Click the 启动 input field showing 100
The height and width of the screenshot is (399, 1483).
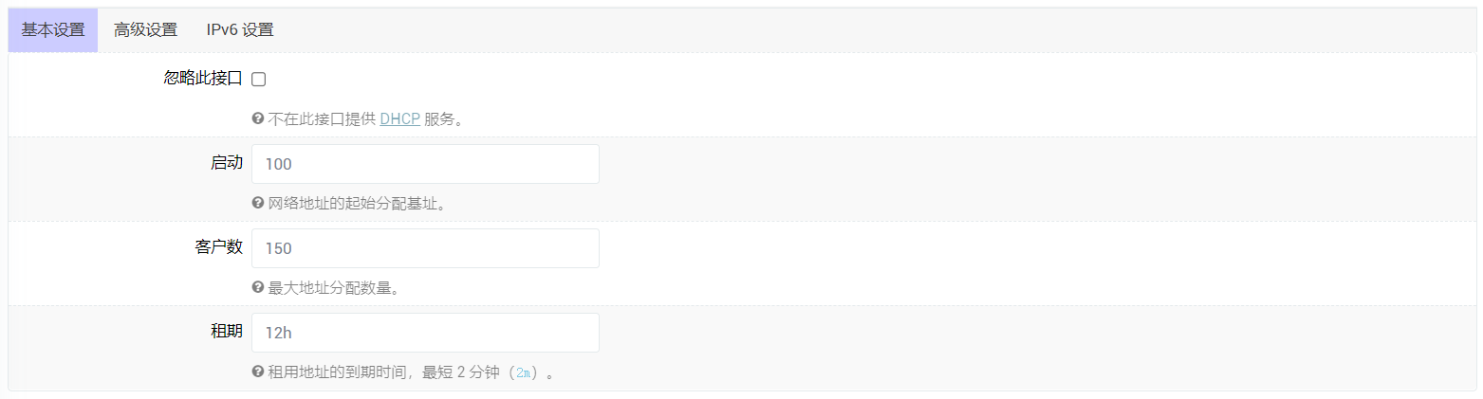tap(425, 164)
